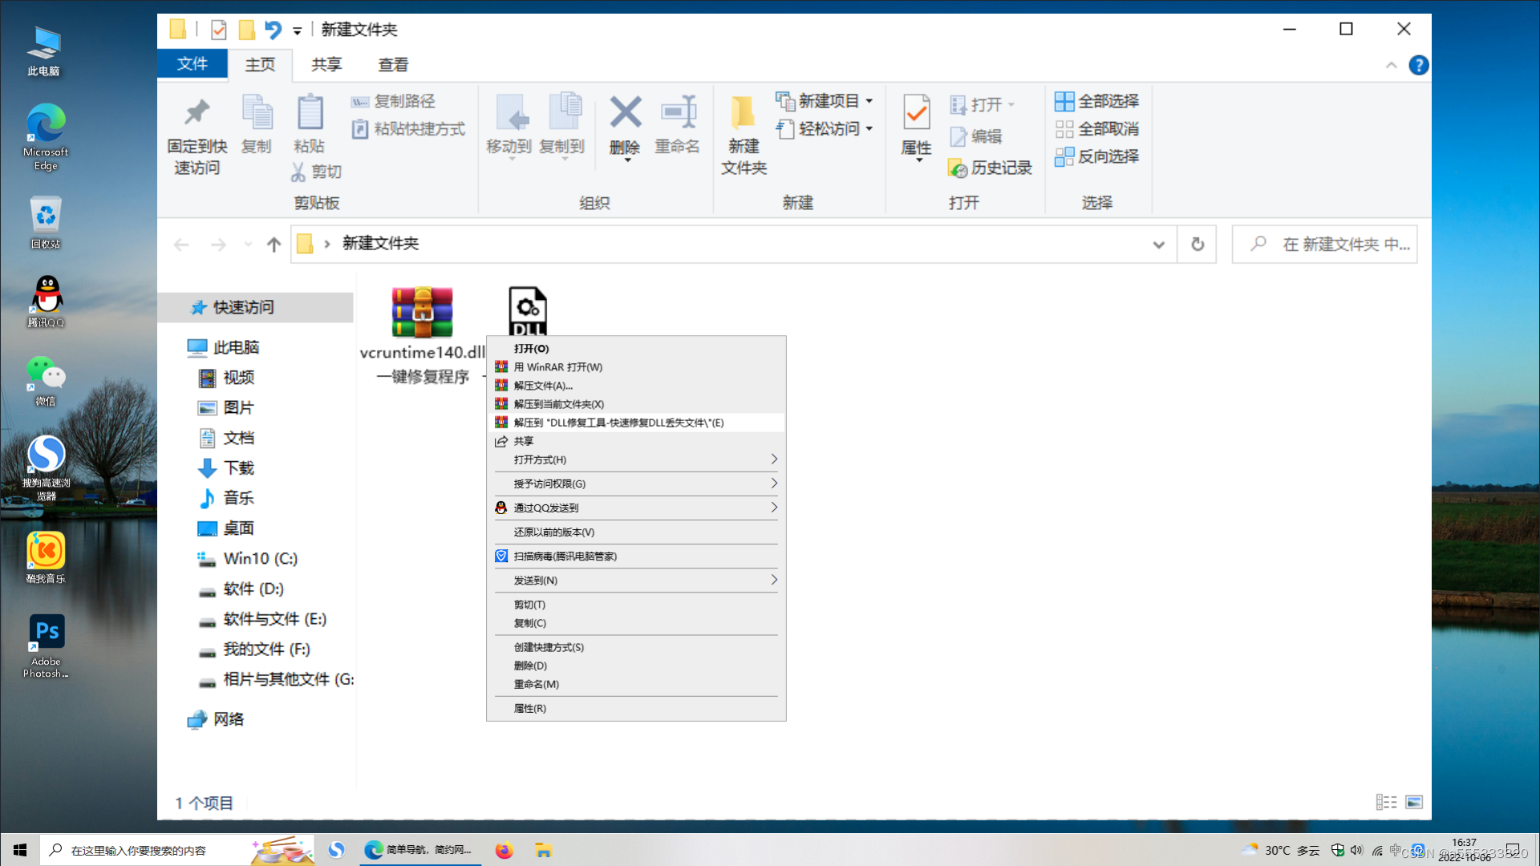1540x866 pixels.
Task: Open Firefox from the taskbar
Action: click(504, 850)
